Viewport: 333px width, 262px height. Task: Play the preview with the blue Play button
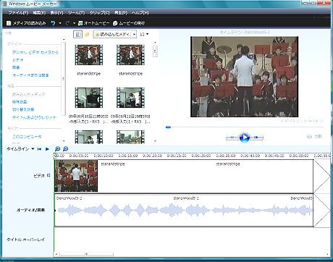click(x=244, y=138)
